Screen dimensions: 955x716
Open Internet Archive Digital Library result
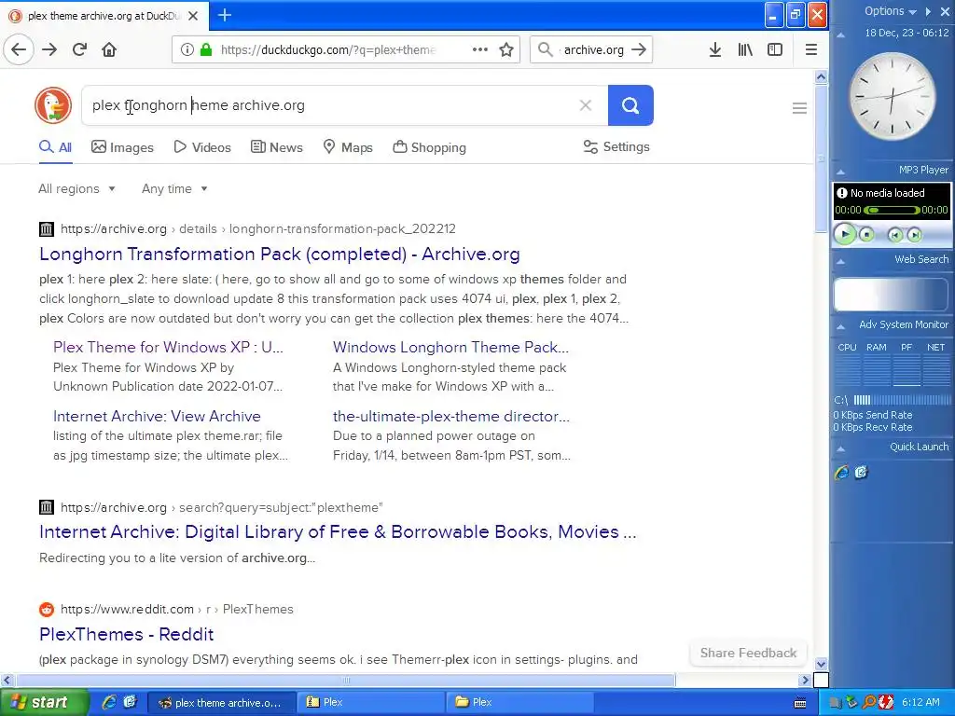pyautogui.click(x=338, y=531)
